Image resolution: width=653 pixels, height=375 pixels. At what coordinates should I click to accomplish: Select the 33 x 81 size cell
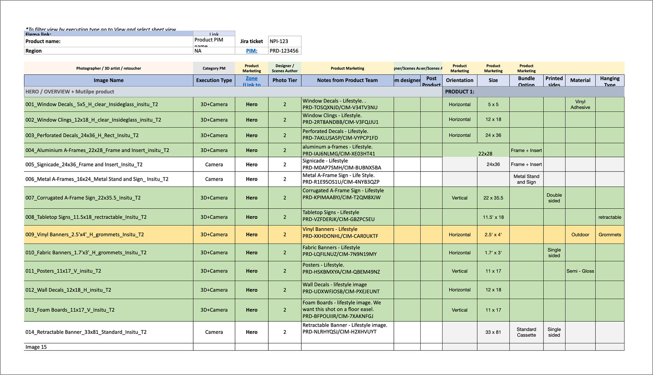pyautogui.click(x=493, y=332)
